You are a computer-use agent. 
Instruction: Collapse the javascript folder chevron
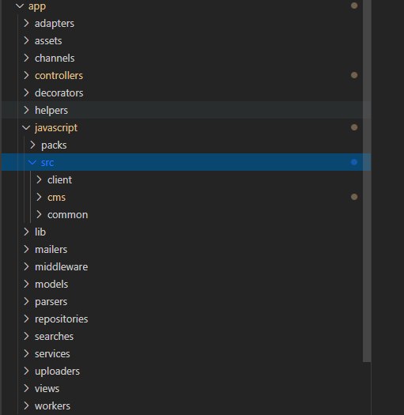click(x=26, y=128)
